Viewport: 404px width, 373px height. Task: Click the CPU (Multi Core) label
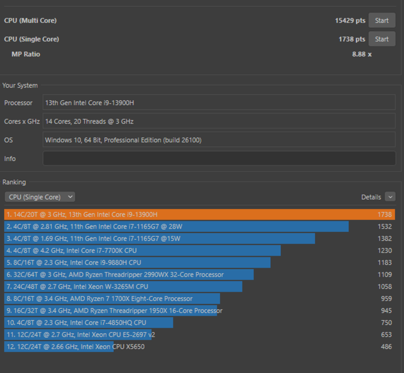(x=30, y=21)
